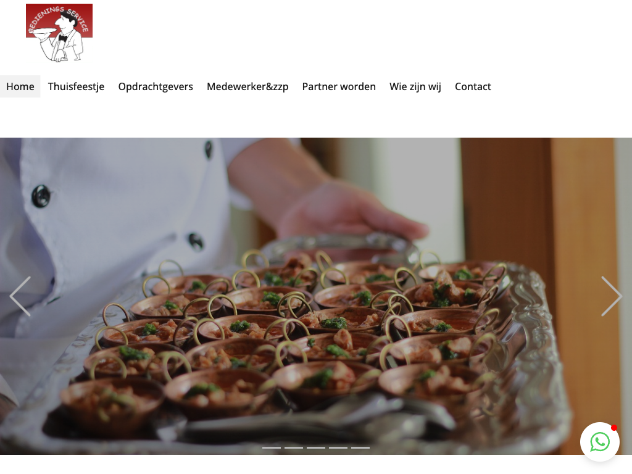Select the second carousel slide indicator
The image size is (632, 474).
294,447
